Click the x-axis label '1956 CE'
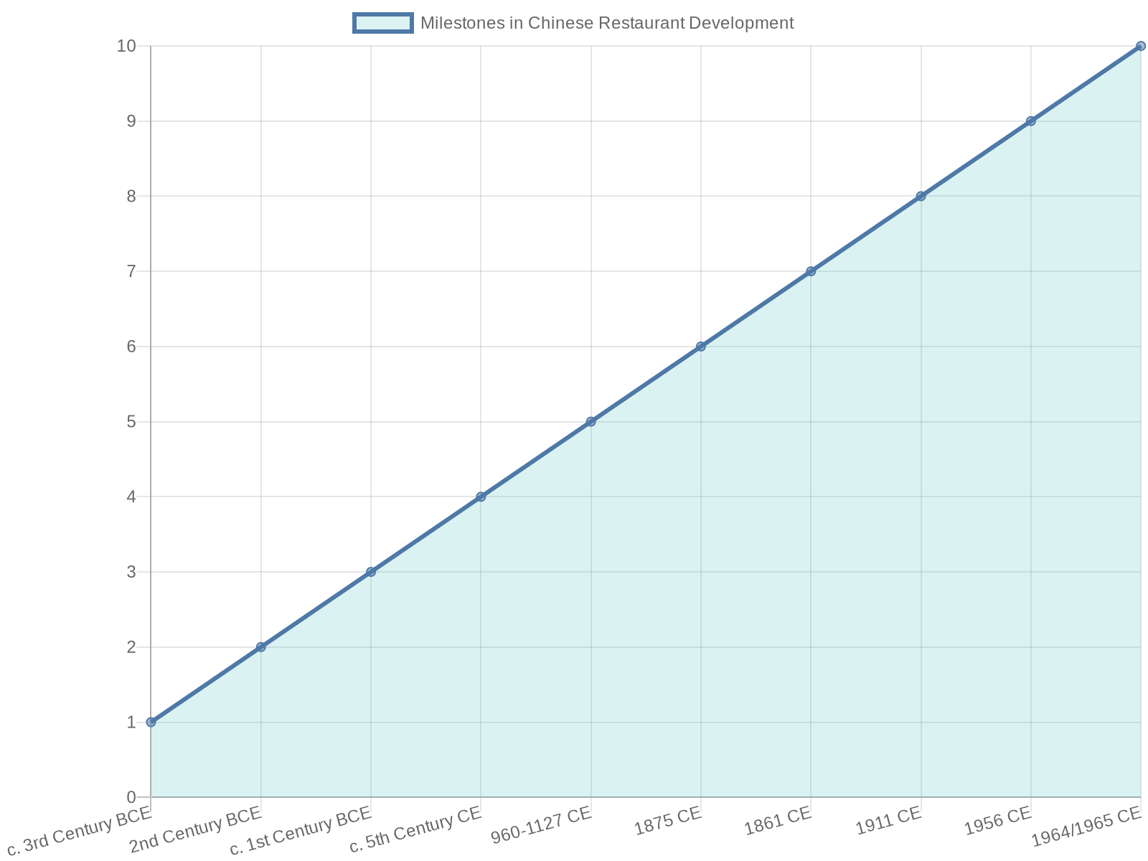Screen dimensions: 1148x861 click(998, 821)
